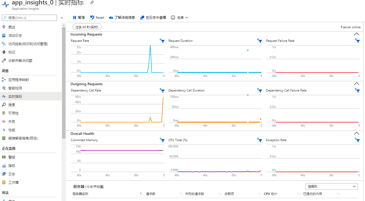Sort by 请求数 column arrows

181,194
